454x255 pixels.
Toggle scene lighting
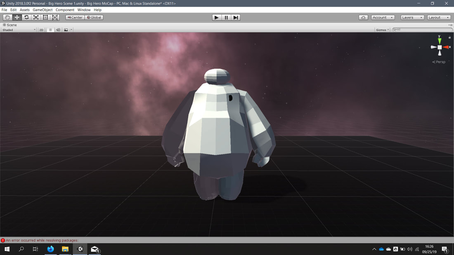50,30
